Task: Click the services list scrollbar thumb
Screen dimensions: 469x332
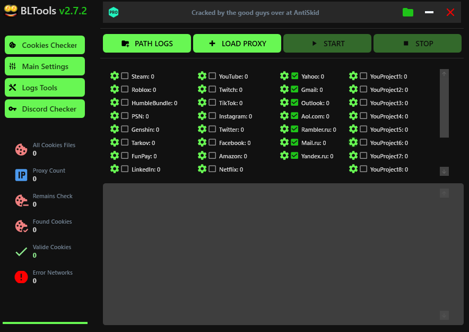Action: [x=444, y=107]
